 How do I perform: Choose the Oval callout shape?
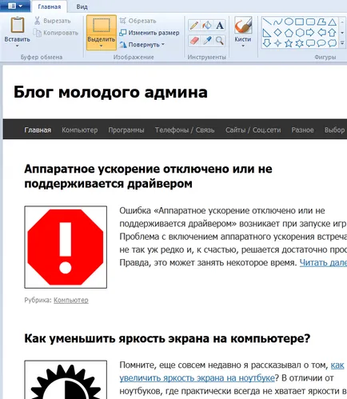(x=321, y=43)
